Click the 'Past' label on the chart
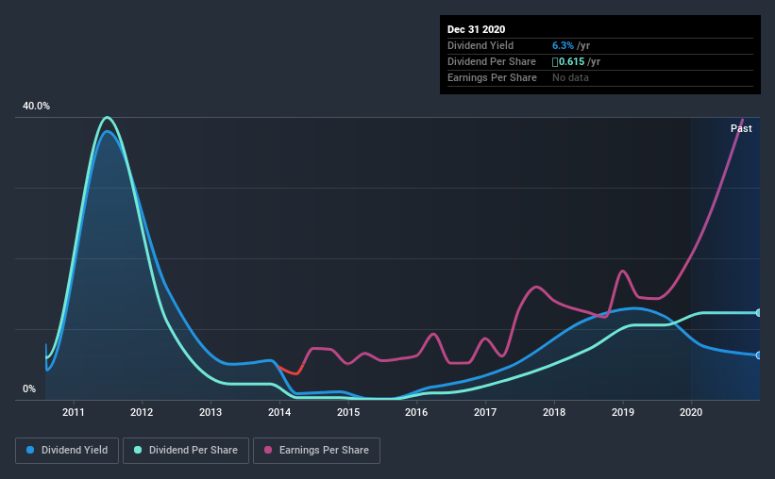Image resolution: width=775 pixels, height=479 pixels. point(741,128)
